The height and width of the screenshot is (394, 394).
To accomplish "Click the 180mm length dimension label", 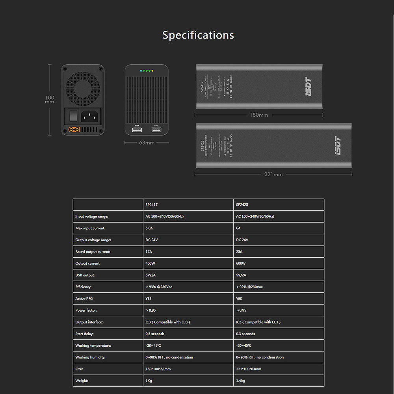I will click(258, 115).
